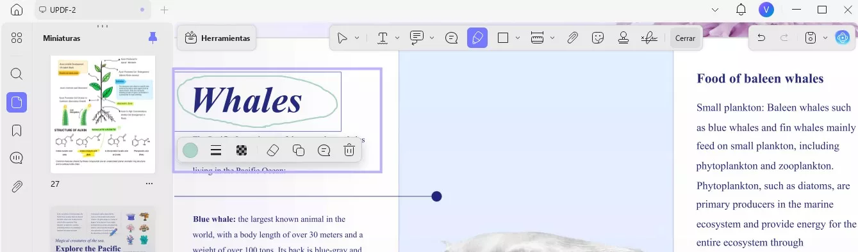Toggle opacity checker icon in floating toolbar
Viewport: 858px width, 252px height.
[242, 150]
